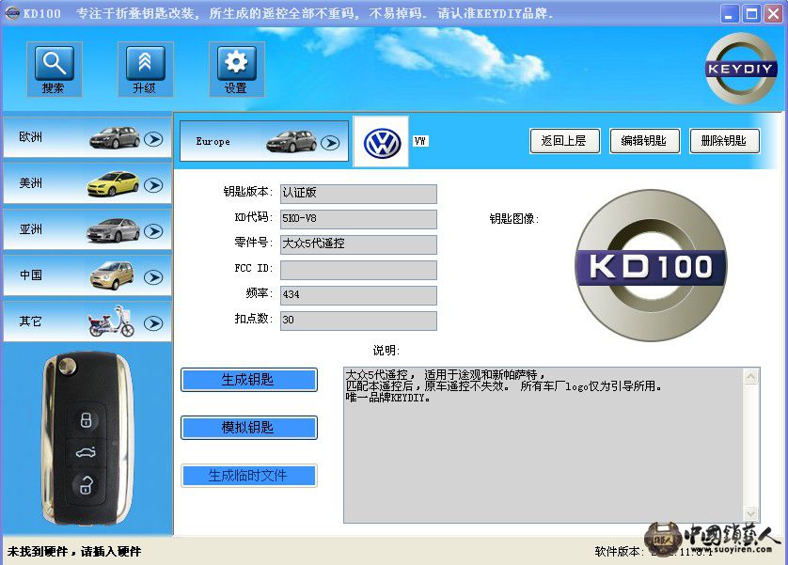788x565 pixels.
Task: Click the 删除钥匙 delete key button
Action: coord(725,141)
